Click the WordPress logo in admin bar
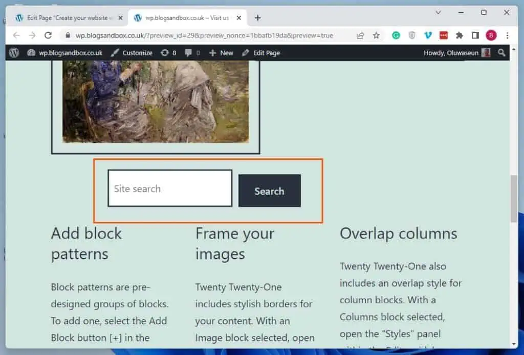 (14, 53)
